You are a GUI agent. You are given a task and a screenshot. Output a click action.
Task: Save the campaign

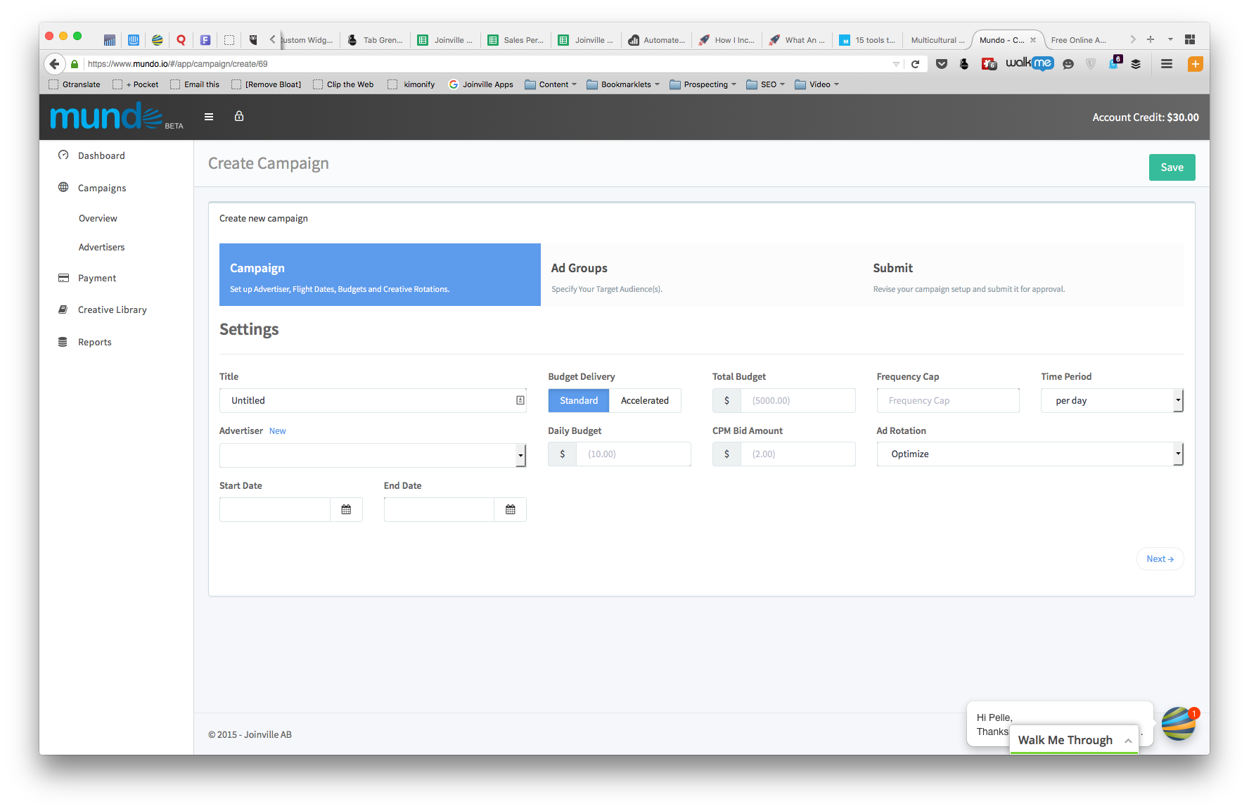click(x=1172, y=167)
